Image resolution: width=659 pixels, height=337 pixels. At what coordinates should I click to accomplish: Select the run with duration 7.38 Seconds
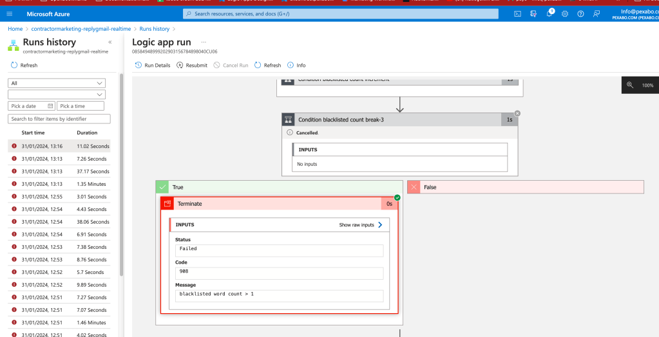coord(59,247)
